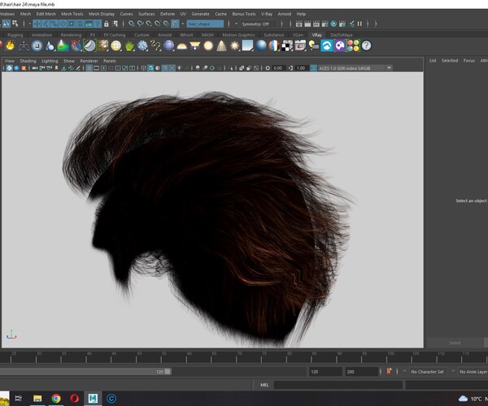Open the Deform menu
The height and width of the screenshot is (406, 488).
tap(168, 14)
